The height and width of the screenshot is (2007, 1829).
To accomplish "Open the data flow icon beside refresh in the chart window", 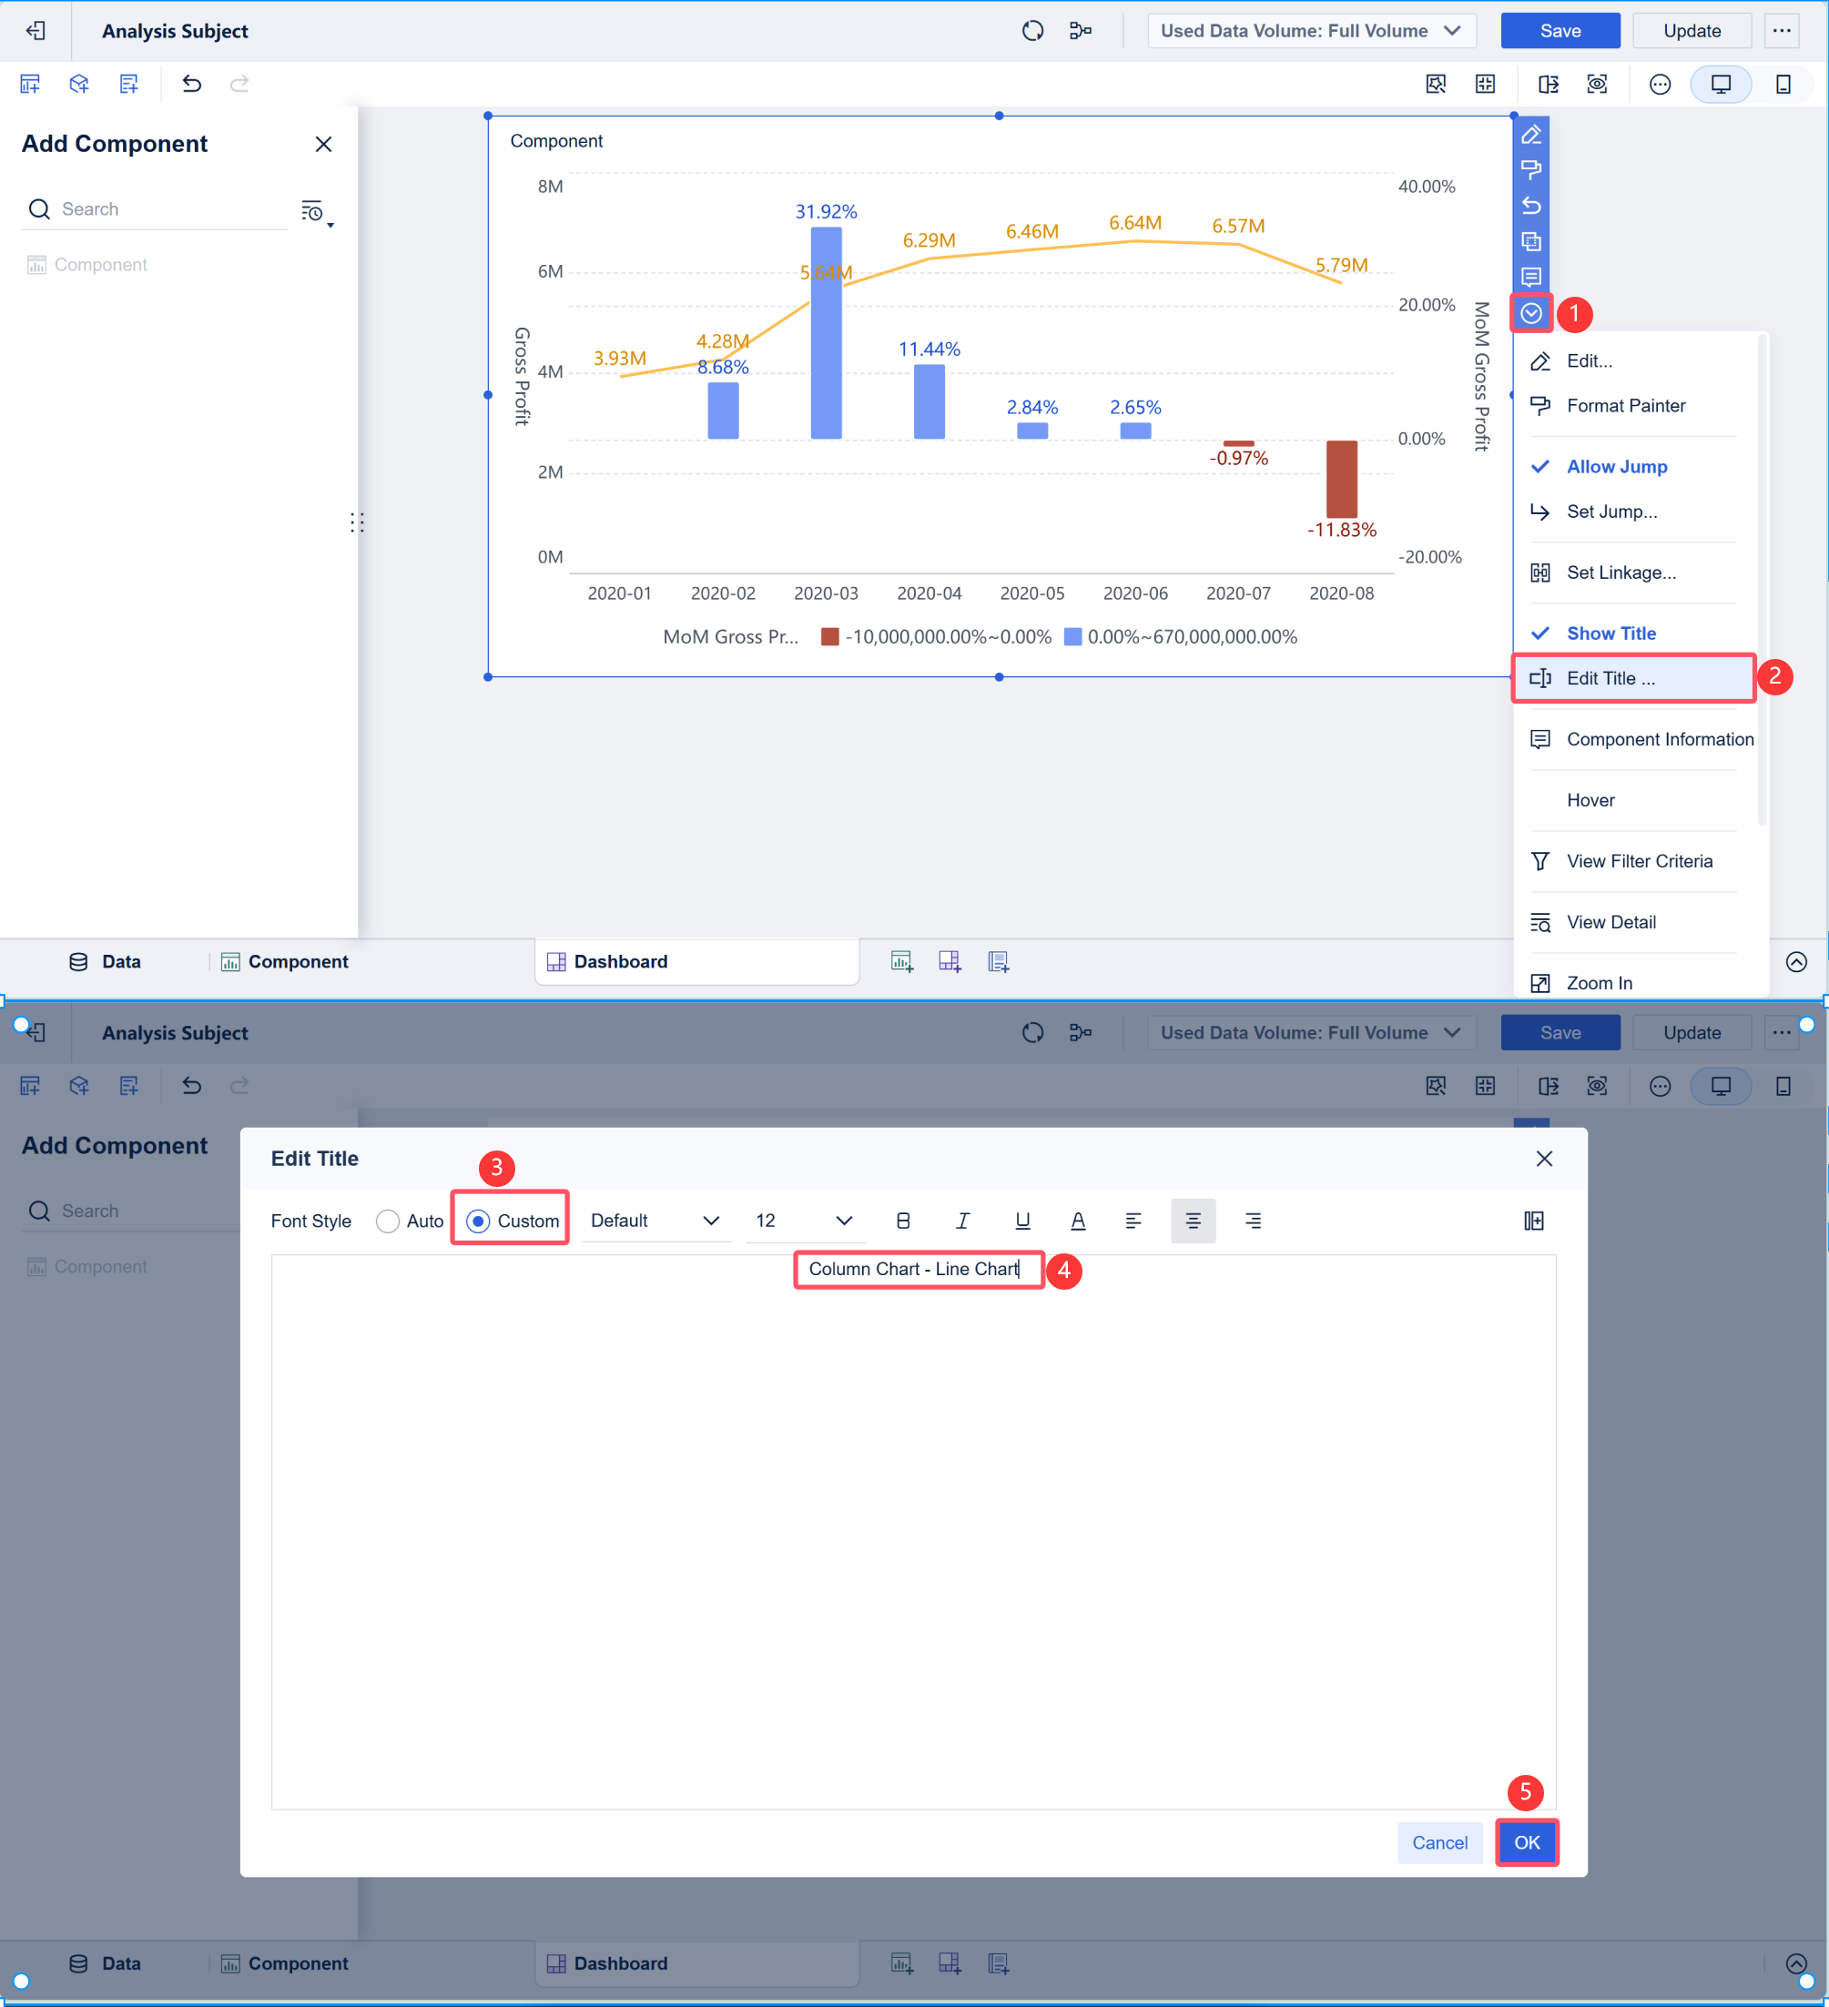I will 1081,31.
